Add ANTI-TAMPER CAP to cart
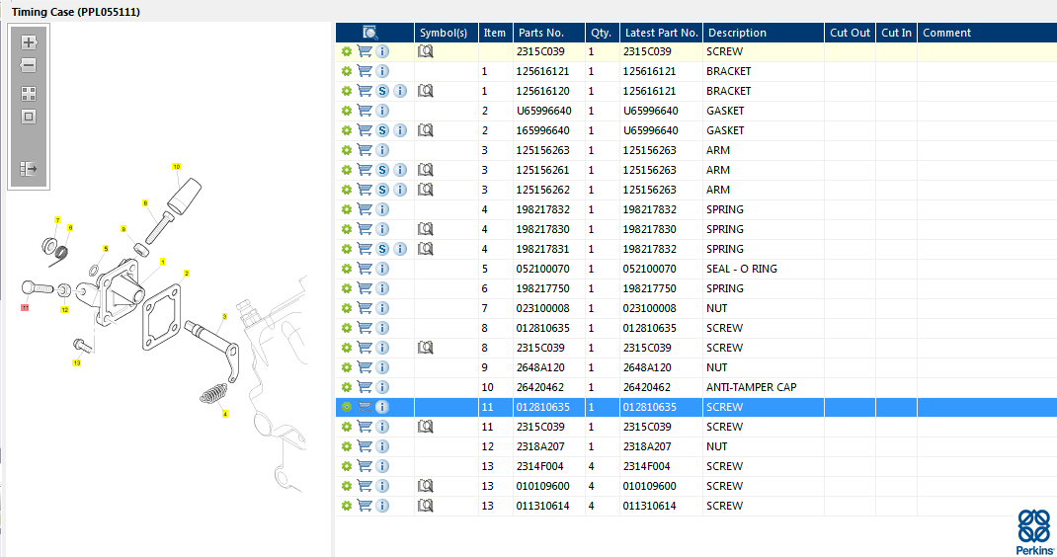Viewport: 1057px width, 557px height. tap(365, 387)
